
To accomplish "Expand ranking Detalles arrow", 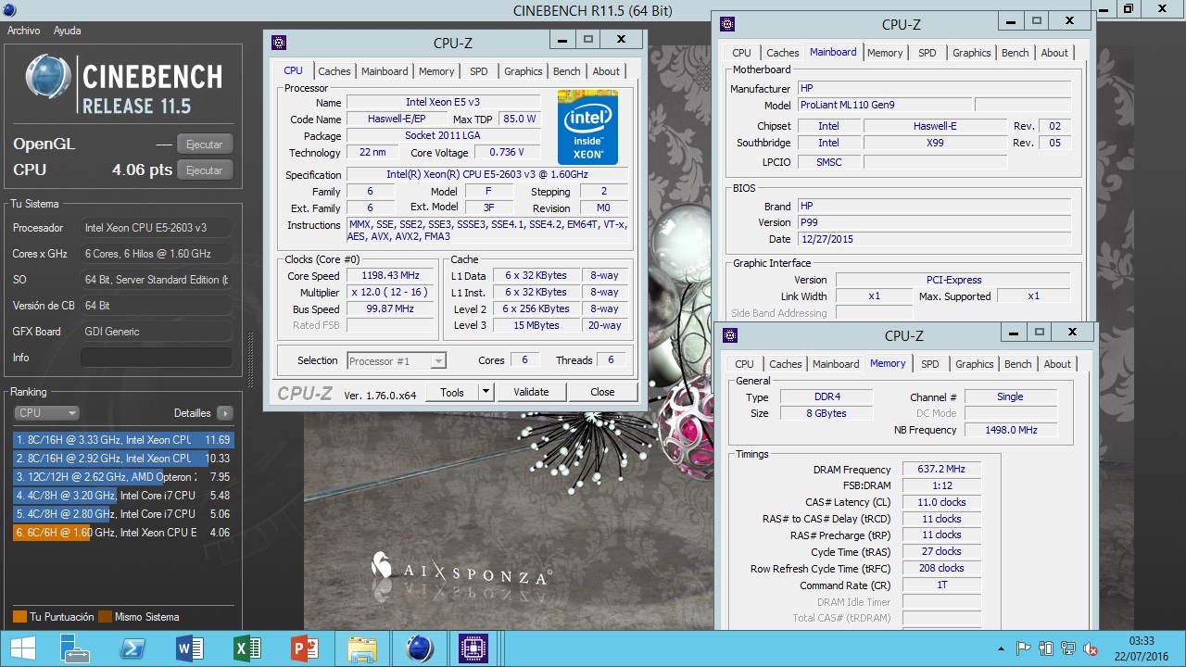I will pyautogui.click(x=225, y=413).
